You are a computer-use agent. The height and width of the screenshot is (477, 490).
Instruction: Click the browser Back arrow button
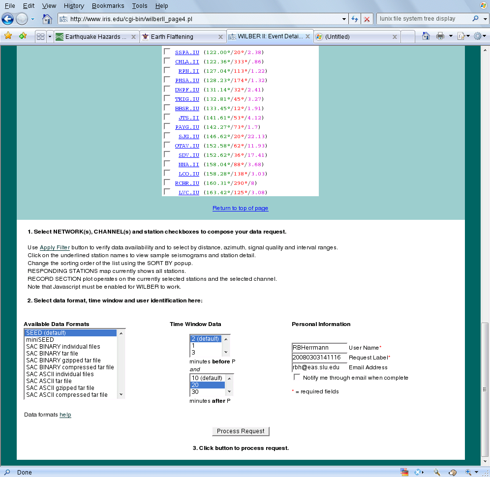coord(7,19)
